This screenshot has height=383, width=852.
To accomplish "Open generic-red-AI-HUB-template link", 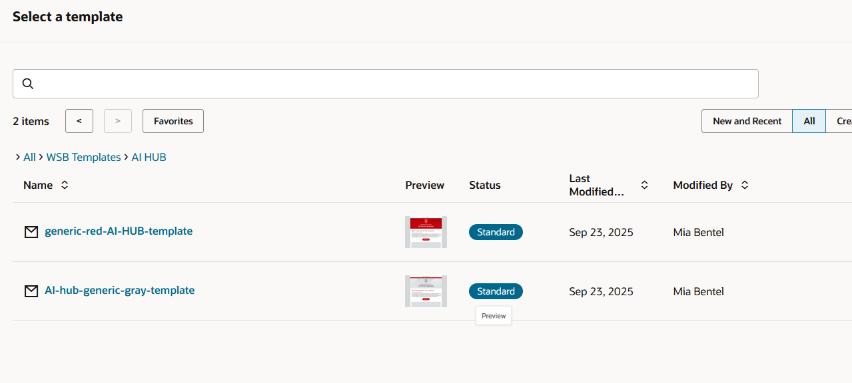I will click(119, 231).
